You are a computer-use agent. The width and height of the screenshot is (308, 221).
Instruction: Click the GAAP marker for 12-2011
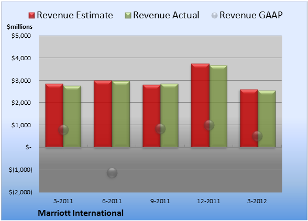pyautogui.click(x=209, y=125)
